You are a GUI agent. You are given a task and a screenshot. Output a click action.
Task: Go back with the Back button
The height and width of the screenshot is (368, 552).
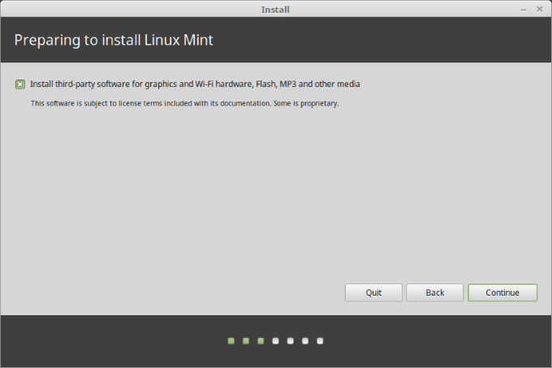pos(435,292)
